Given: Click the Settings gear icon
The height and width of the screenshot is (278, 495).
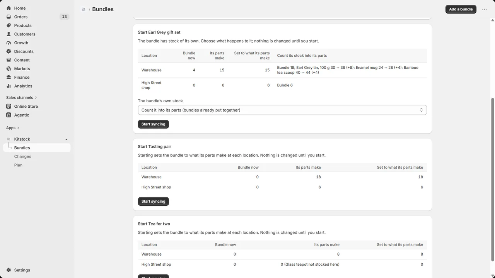Looking at the screenshot, I should click(9, 270).
